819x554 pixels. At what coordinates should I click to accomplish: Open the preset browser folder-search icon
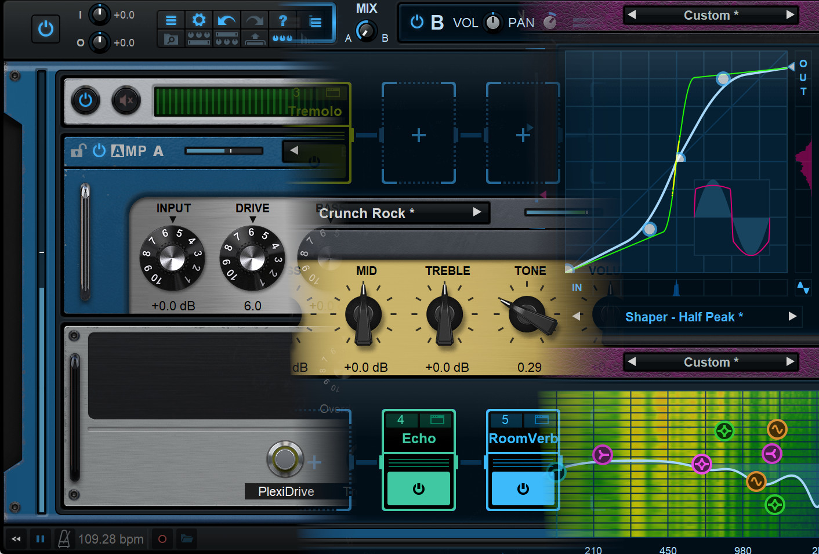pos(171,39)
